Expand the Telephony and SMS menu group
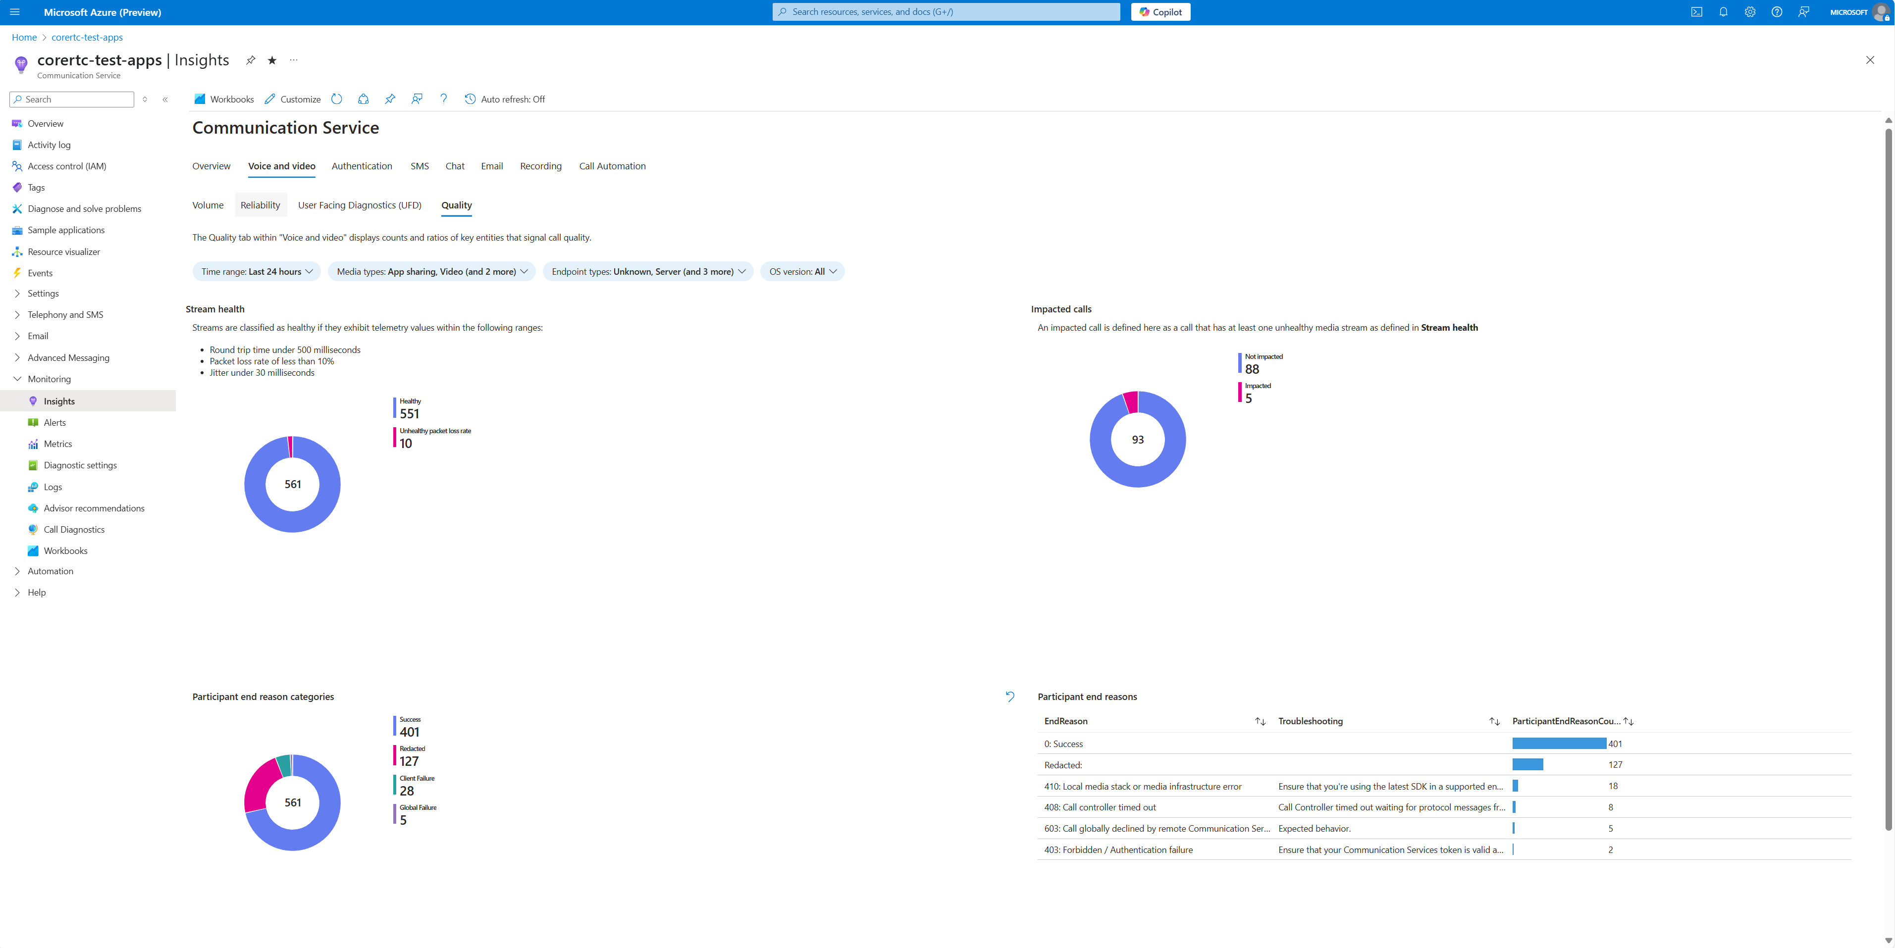Viewport: 1895px width, 948px height. 65,315
